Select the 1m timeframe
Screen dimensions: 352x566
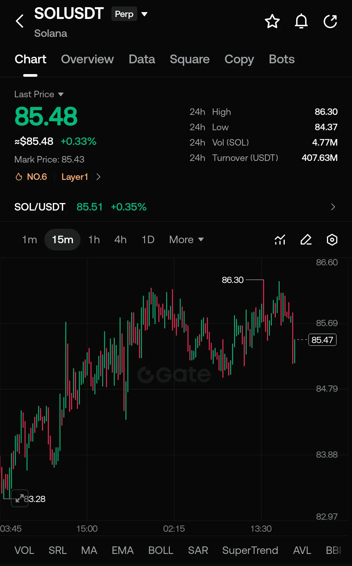(29, 240)
